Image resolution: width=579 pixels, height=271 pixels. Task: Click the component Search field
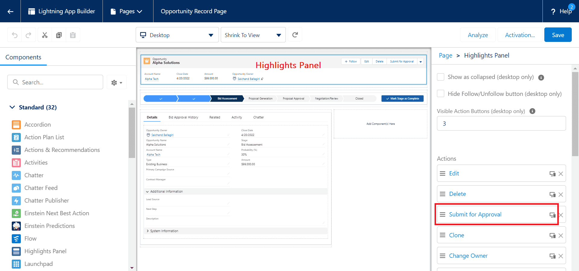[x=55, y=82]
